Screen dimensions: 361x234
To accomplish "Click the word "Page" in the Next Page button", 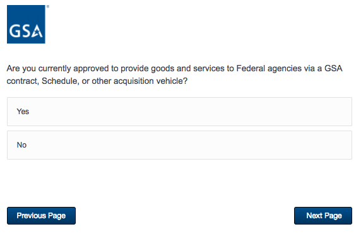I will coord(333,216).
